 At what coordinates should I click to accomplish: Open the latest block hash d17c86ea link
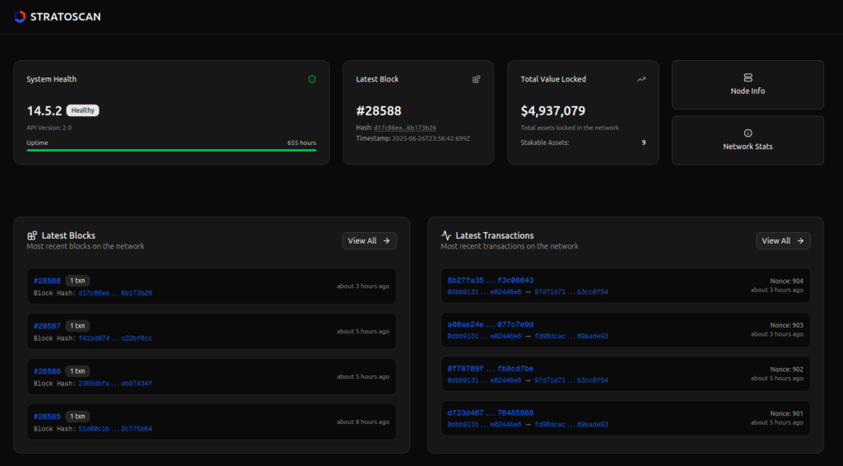click(x=404, y=128)
